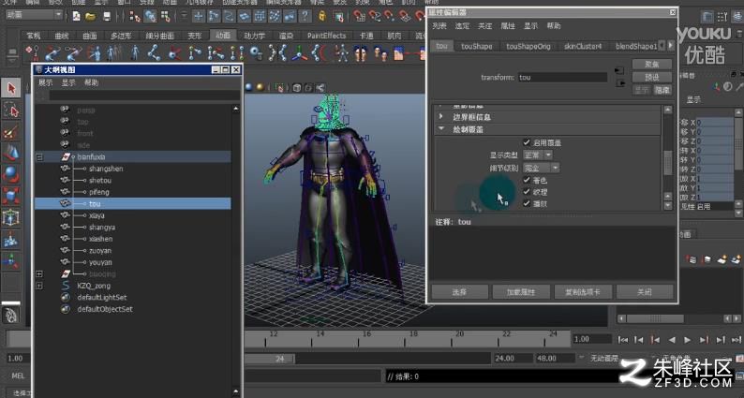Select the Lasso tool in toolbox
Viewport: 744px width, 398px height.
coord(11,111)
